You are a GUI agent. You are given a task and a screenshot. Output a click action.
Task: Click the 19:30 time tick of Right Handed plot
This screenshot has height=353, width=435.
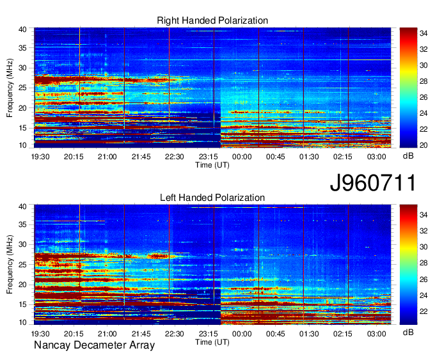[40, 157]
